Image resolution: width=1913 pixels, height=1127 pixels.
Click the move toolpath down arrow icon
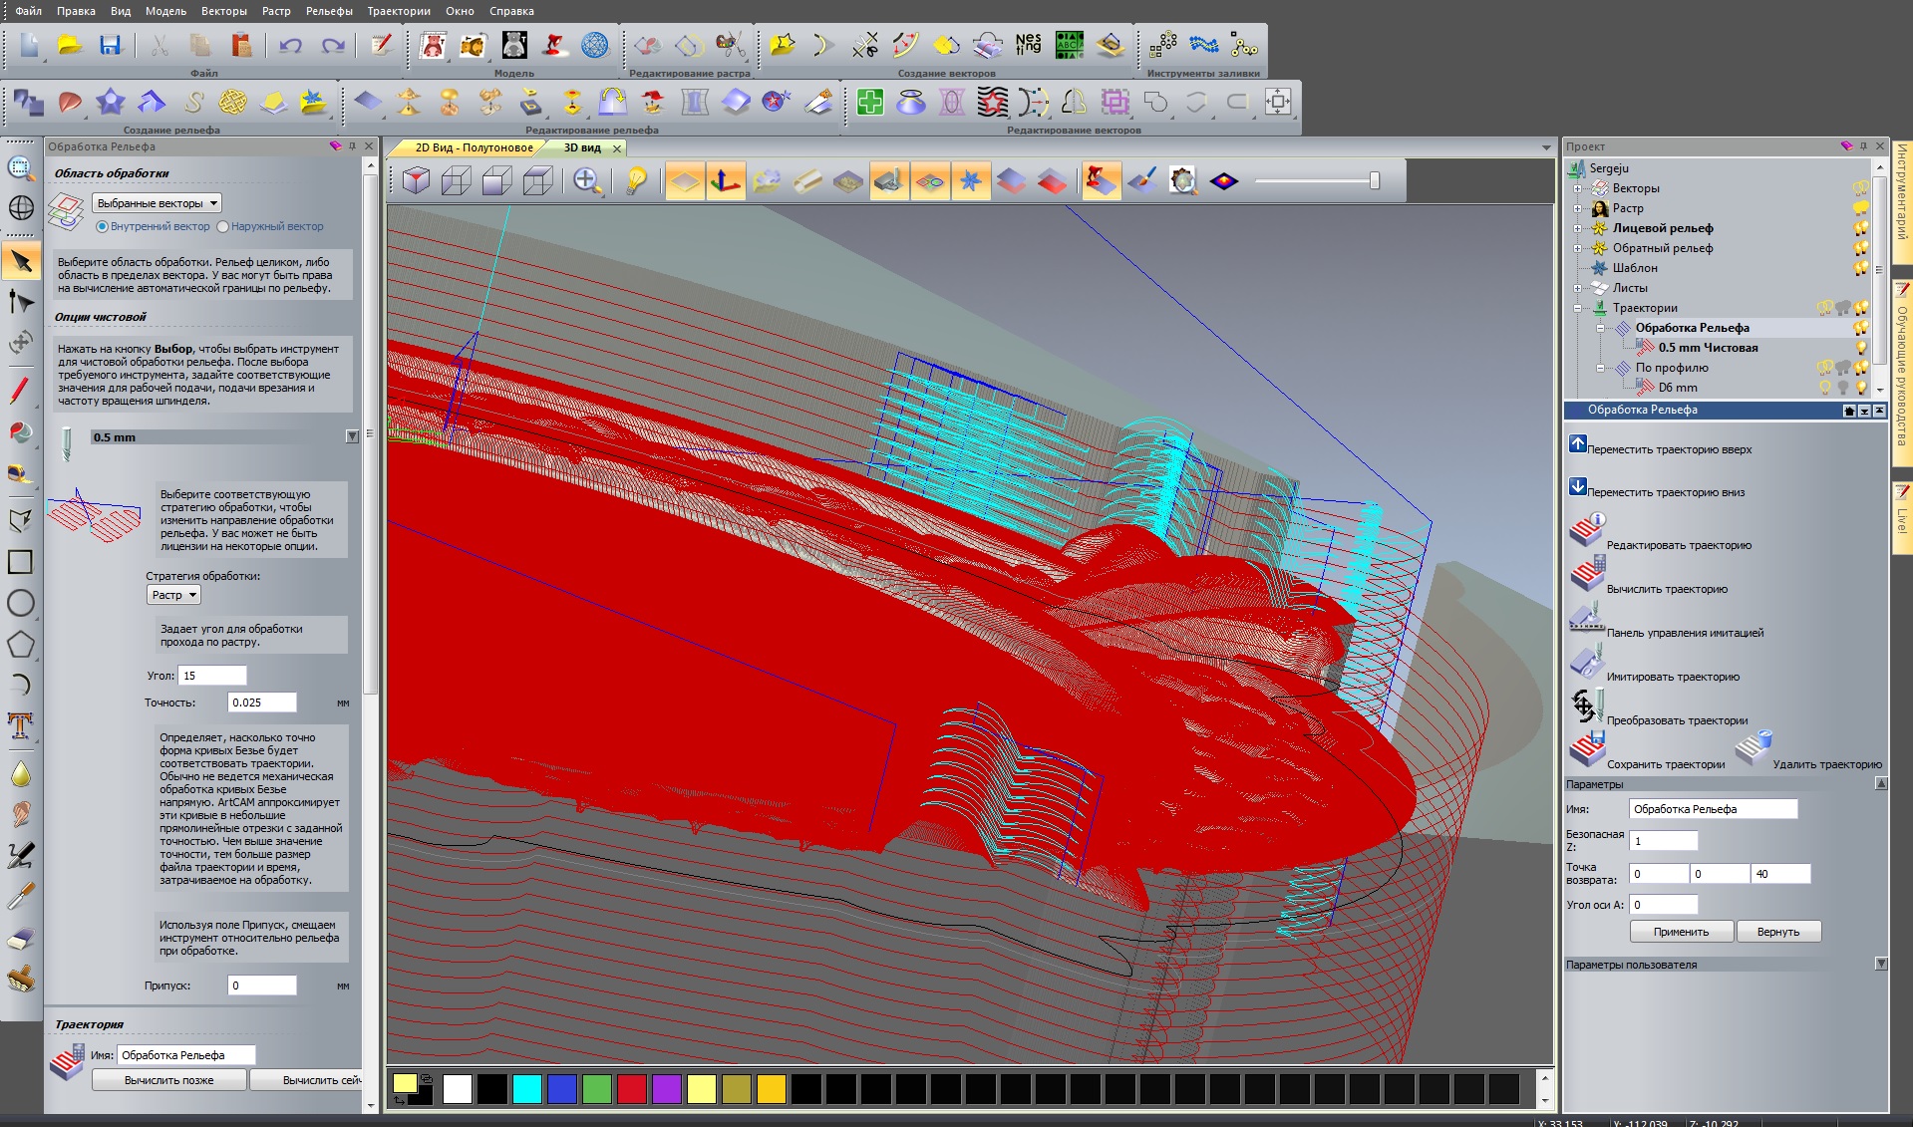tap(1577, 487)
